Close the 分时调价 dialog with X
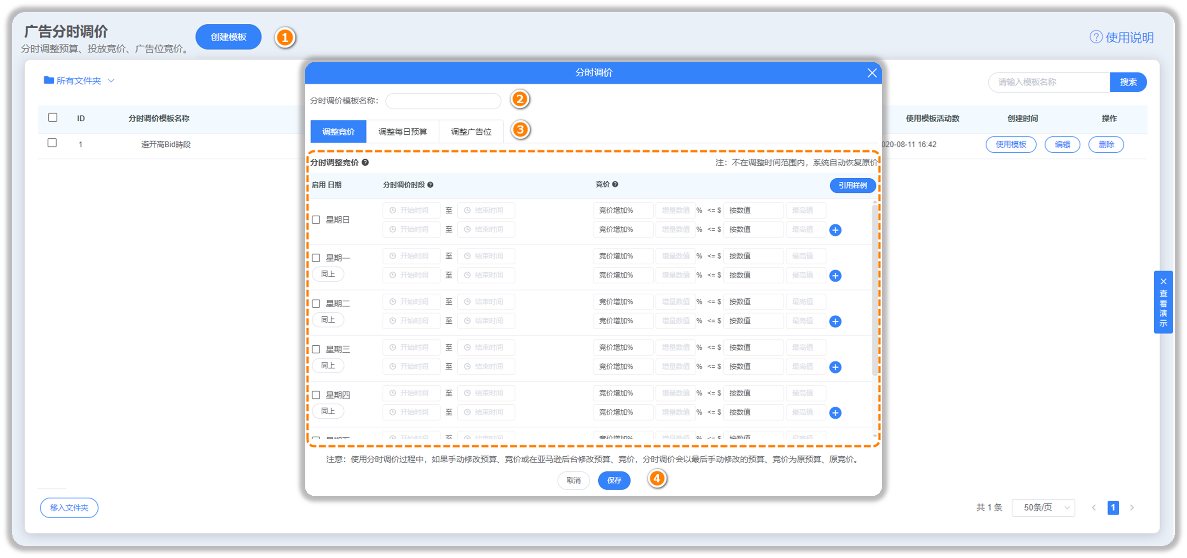The height and width of the screenshot is (558, 1187). click(x=872, y=73)
